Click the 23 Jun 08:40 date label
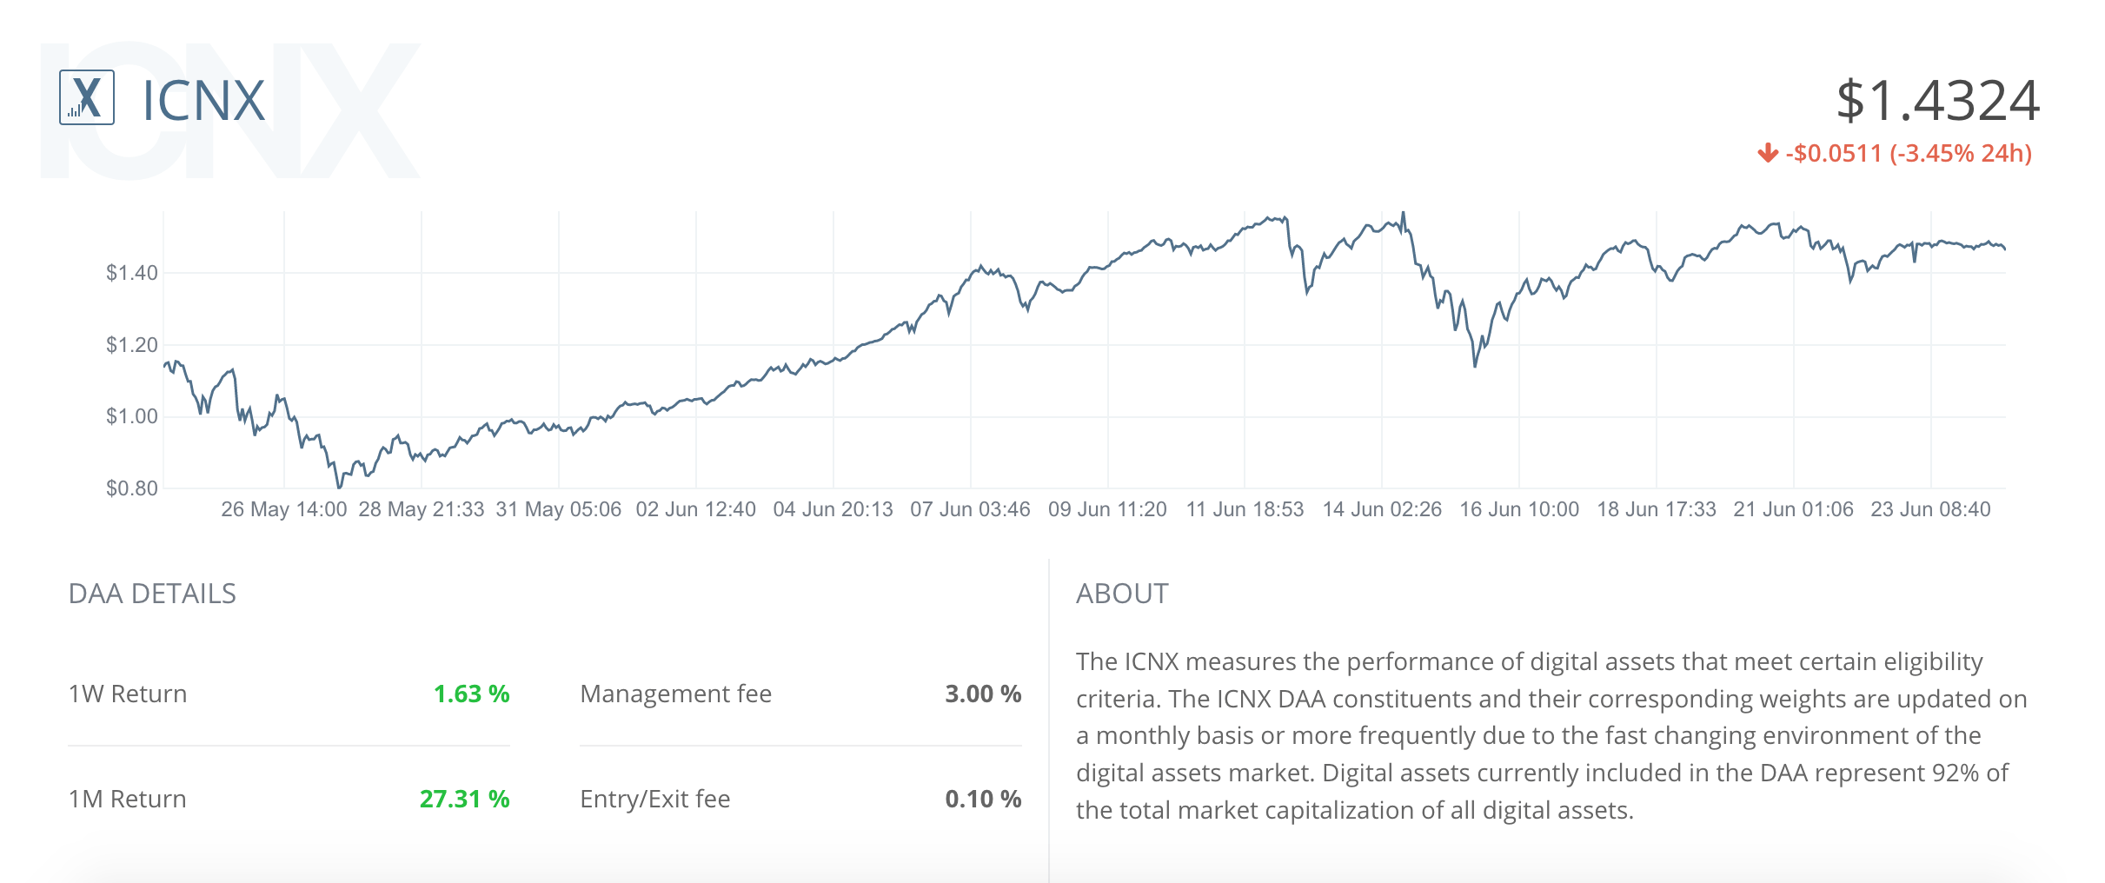This screenshot has width=2105, height=883. [x=1930, y=509]
